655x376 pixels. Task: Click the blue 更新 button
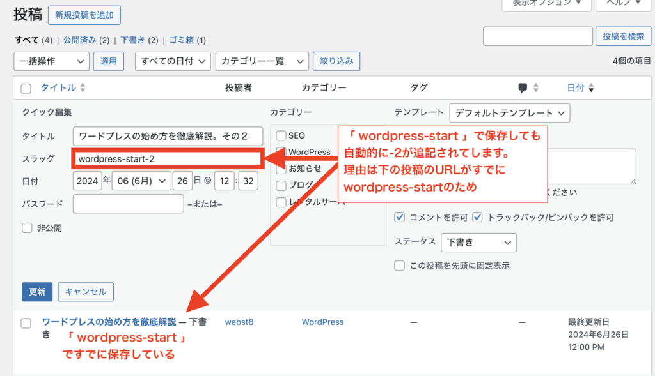pyautogui.click(x=36, y=292)
